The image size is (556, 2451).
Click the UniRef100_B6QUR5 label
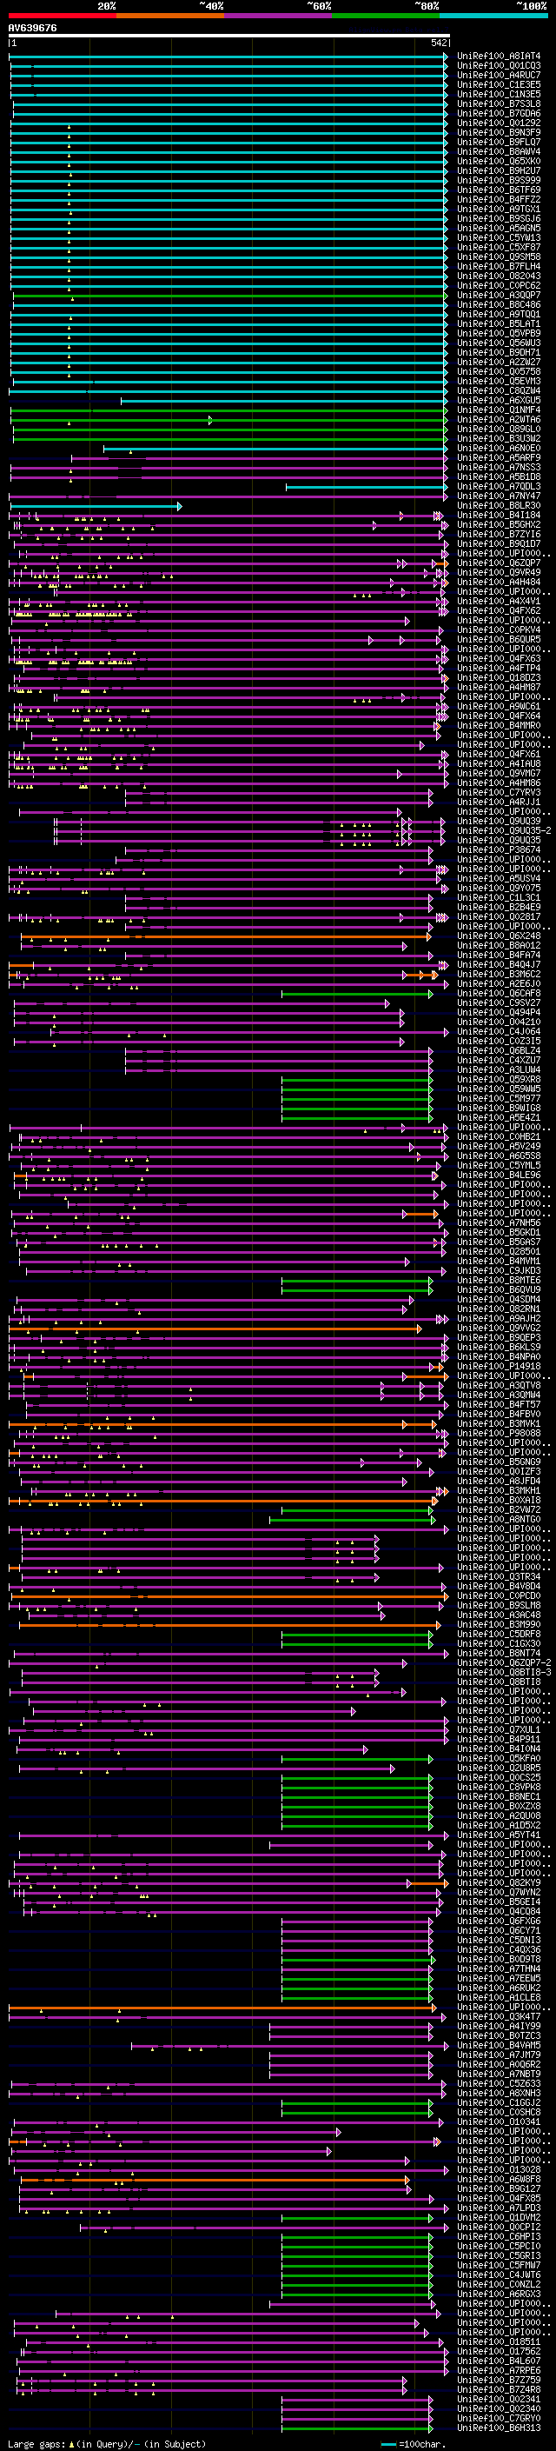coord(498,640)
